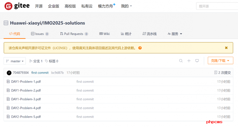Open file DAY1-Problem-1.pdf
The height and width of the screenshot is (127, 238).
click(26, 82)
